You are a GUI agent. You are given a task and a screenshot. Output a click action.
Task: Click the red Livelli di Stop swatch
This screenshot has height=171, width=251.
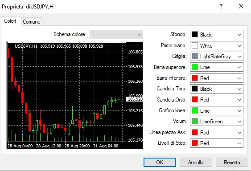point(195,143)
